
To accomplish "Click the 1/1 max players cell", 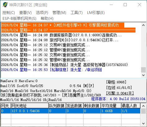I will tap(131, 111).
